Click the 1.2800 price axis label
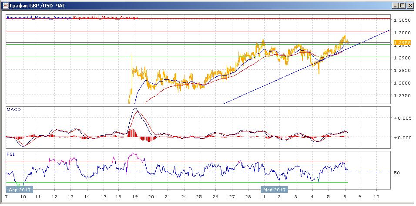Screen dimensions: 416x206 click(x=403, y=83)
